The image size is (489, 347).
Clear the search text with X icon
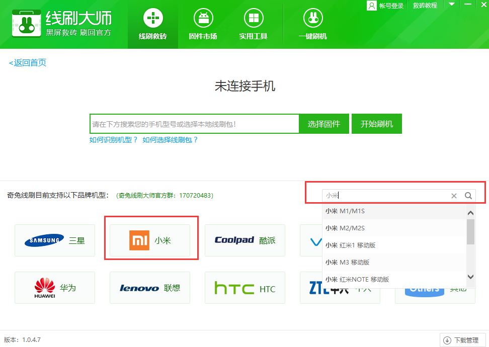pos(454,196)
